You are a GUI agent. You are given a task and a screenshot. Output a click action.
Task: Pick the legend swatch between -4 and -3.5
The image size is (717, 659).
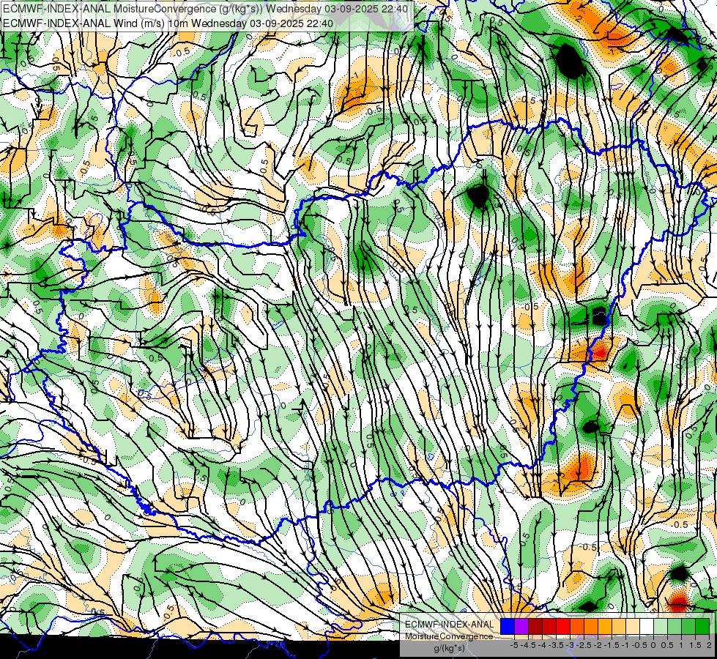point(549,627)
